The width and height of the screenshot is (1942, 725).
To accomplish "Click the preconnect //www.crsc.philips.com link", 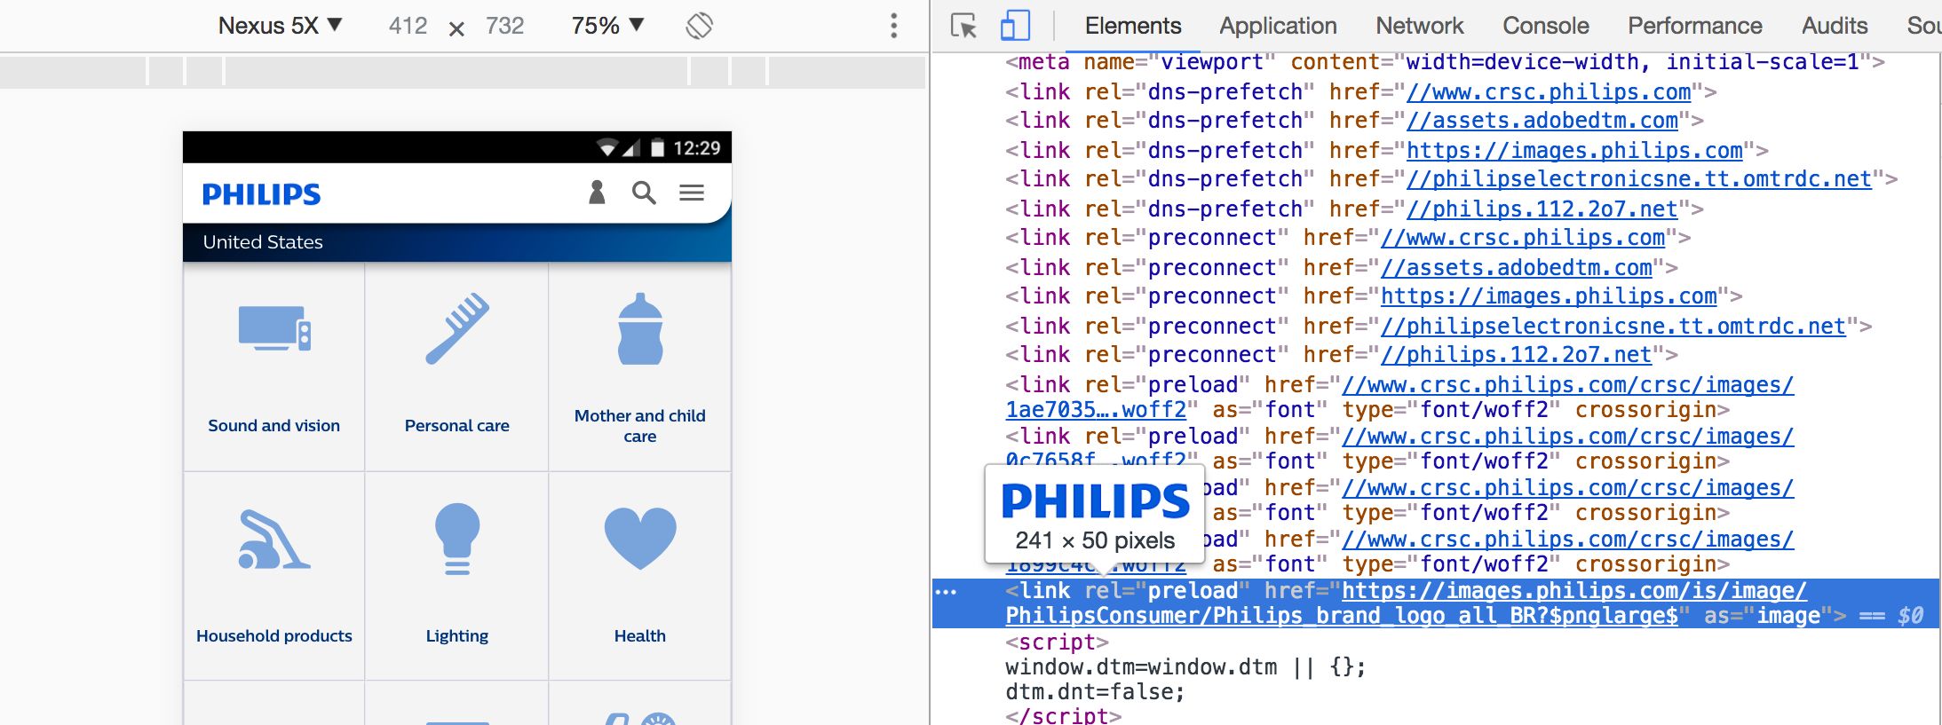I will pyautogui.click(x=1523, y=238).
